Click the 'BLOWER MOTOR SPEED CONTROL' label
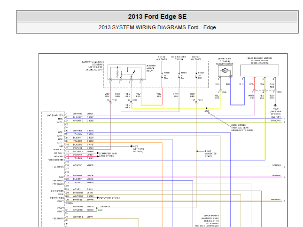 tap(259, 62)
